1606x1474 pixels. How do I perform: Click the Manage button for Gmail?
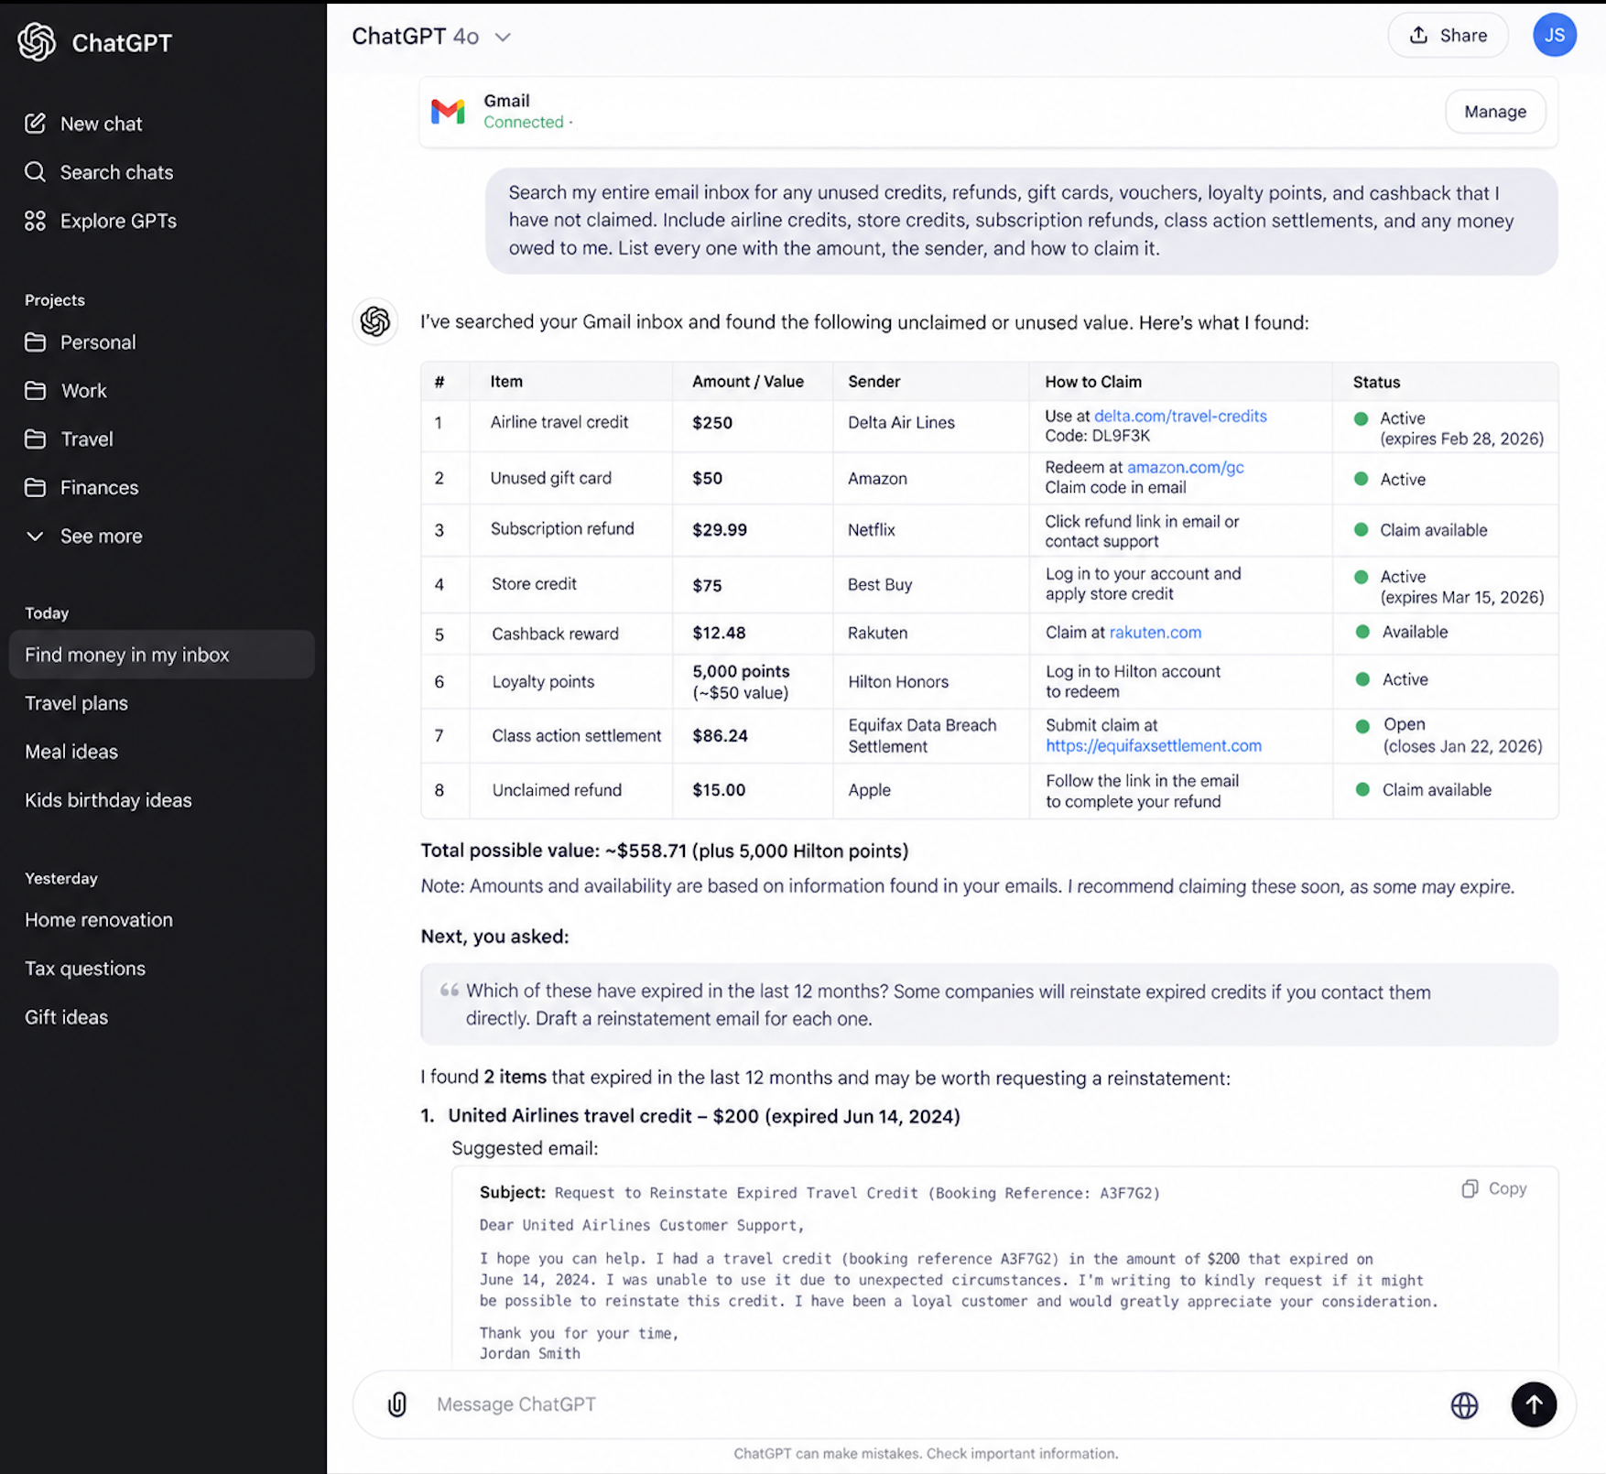[1495, 112]
